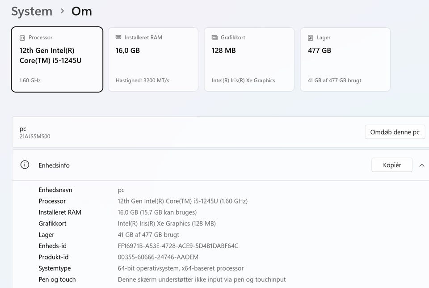Click the Pen og touch label

pyautogui.click(x=57, y=280)
